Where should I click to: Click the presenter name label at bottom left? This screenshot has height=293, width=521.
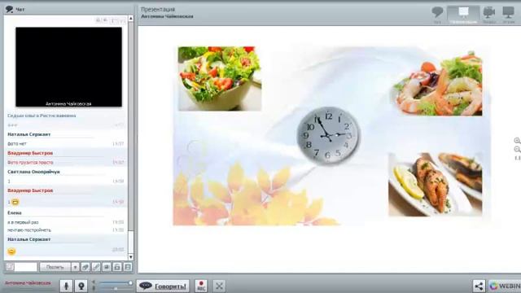(x=28, y=283)
